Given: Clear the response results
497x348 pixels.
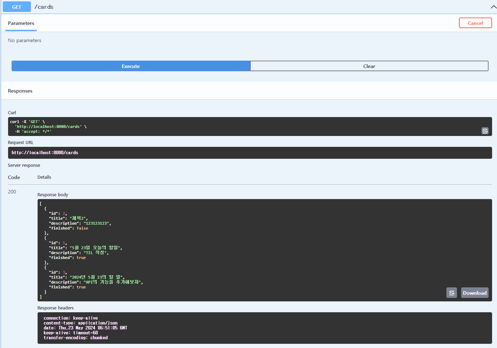Looking at the screenshot, I should point(369,66).
